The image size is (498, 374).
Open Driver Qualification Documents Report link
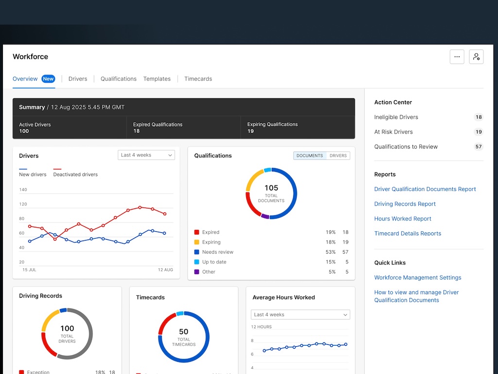pyautogui.click(x=425, y=189)
